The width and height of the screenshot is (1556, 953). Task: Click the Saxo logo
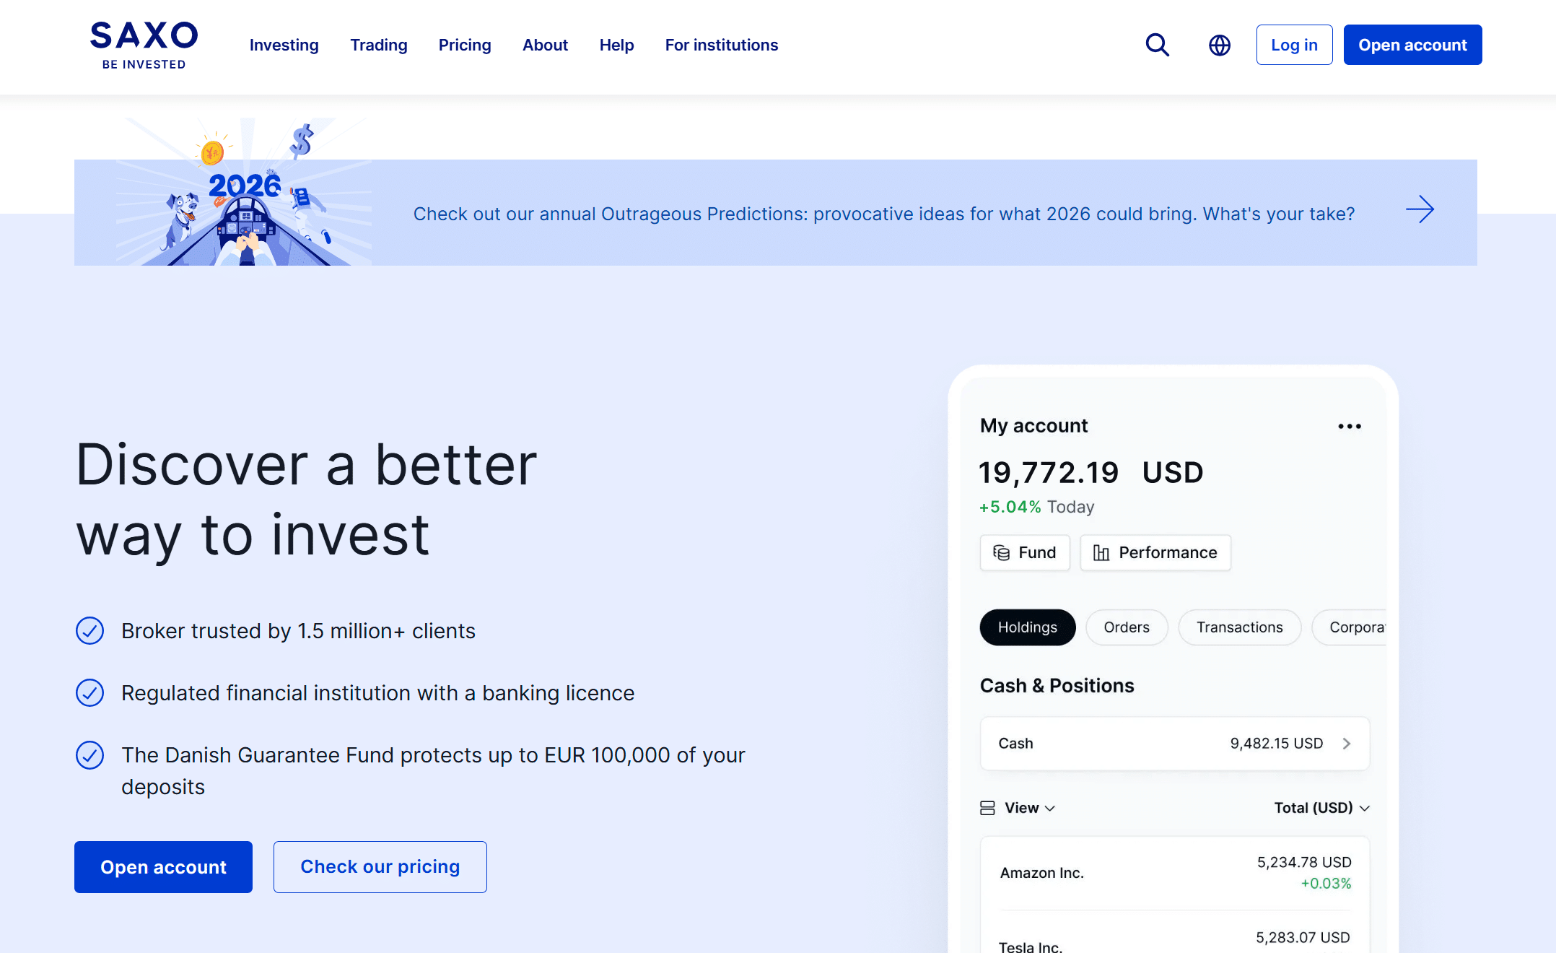point(144,45)
